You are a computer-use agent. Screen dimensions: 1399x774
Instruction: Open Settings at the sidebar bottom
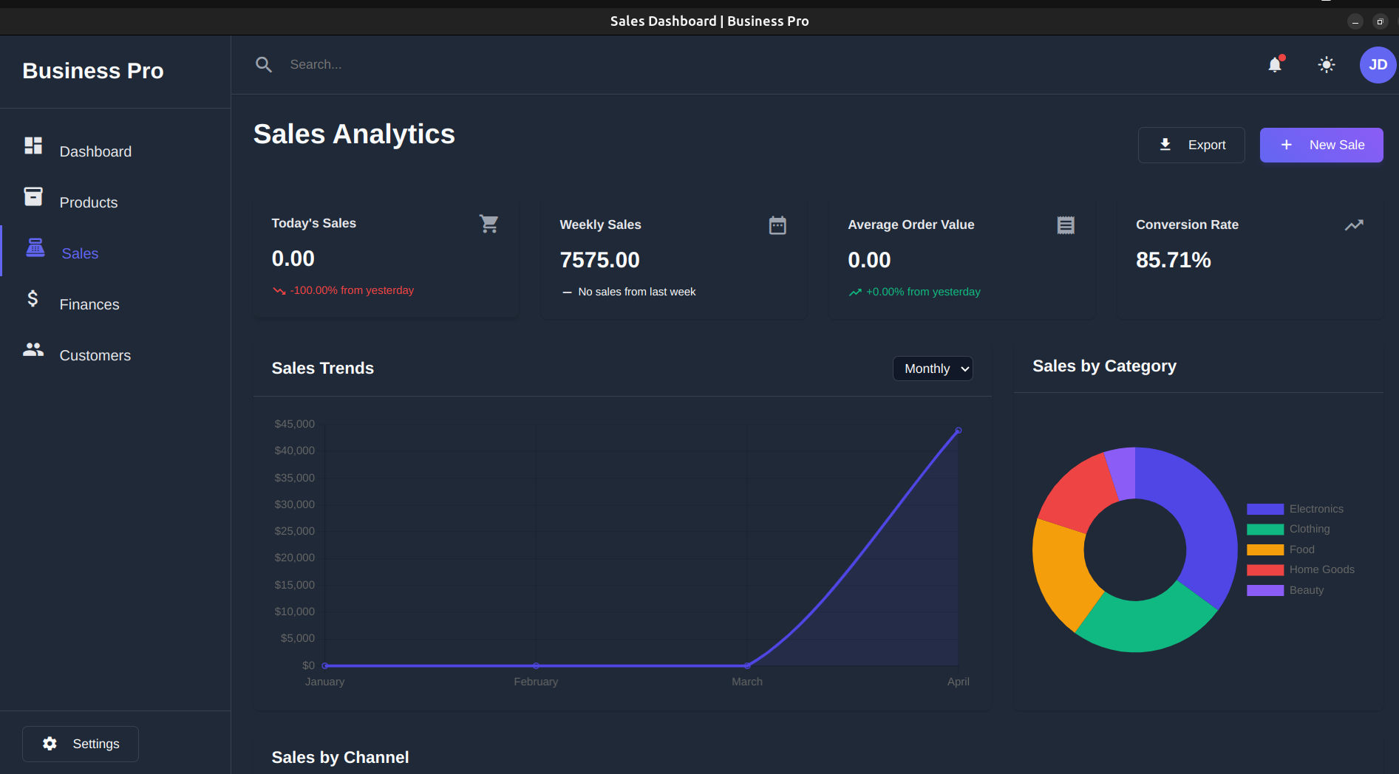tap(81, 744)
